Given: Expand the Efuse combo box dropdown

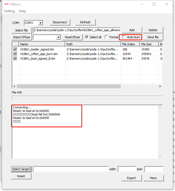Looking at the screenshot, I should tap(58, 37).
